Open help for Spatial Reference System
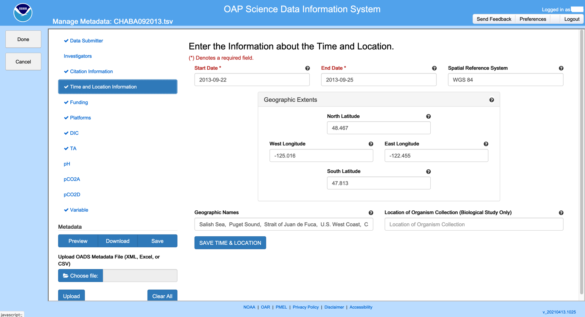This screenshot has width=585, height=317. [x=561, y=68]
